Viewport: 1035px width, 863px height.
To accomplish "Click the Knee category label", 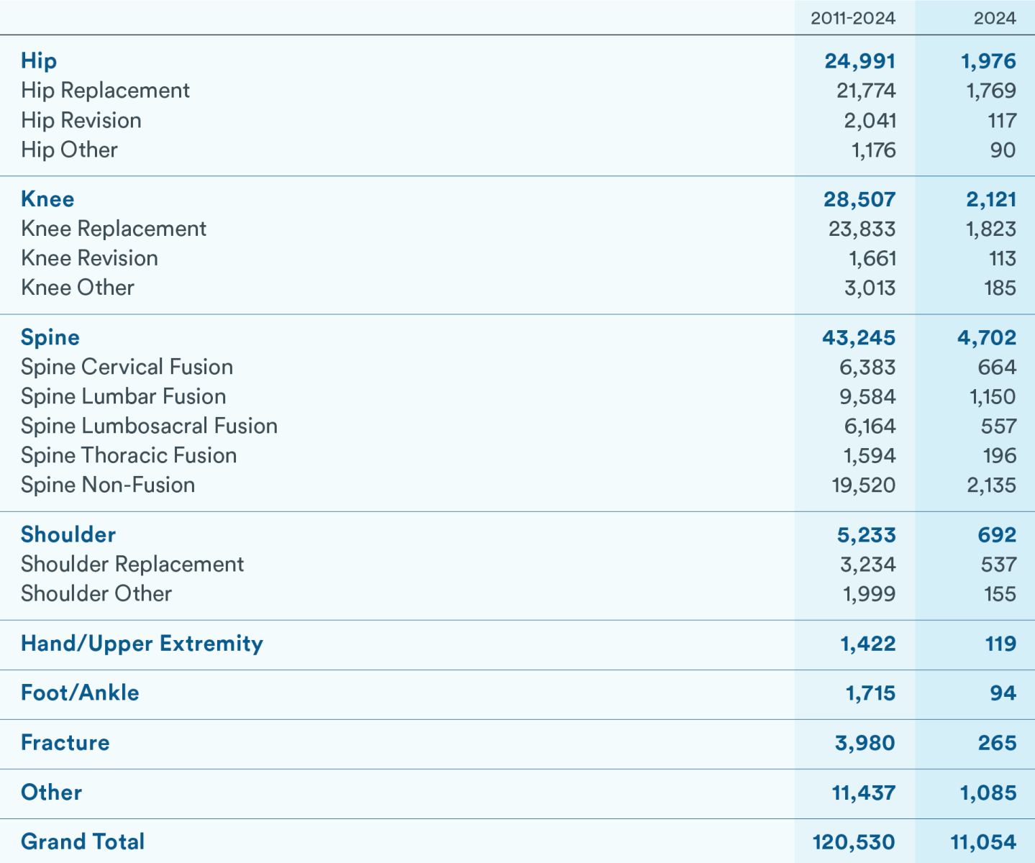I will (47, 198).
